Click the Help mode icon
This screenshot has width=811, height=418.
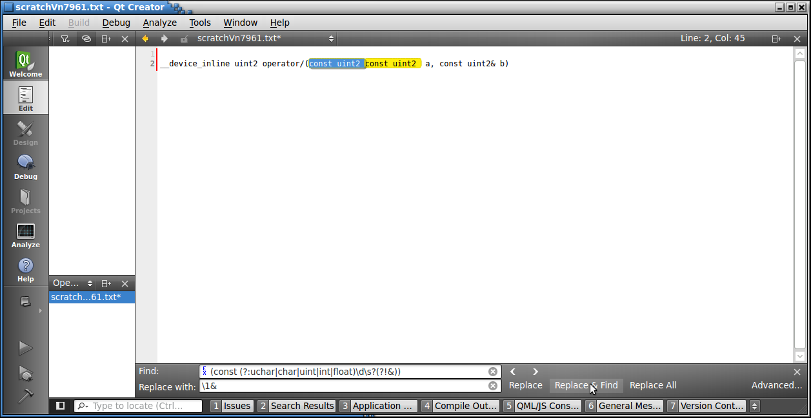click(25, 269)
